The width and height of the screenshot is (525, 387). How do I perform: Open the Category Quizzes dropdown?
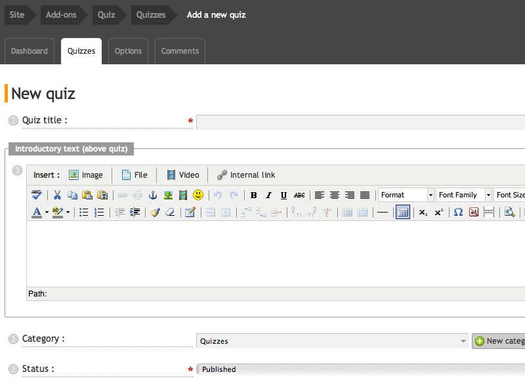333,341
